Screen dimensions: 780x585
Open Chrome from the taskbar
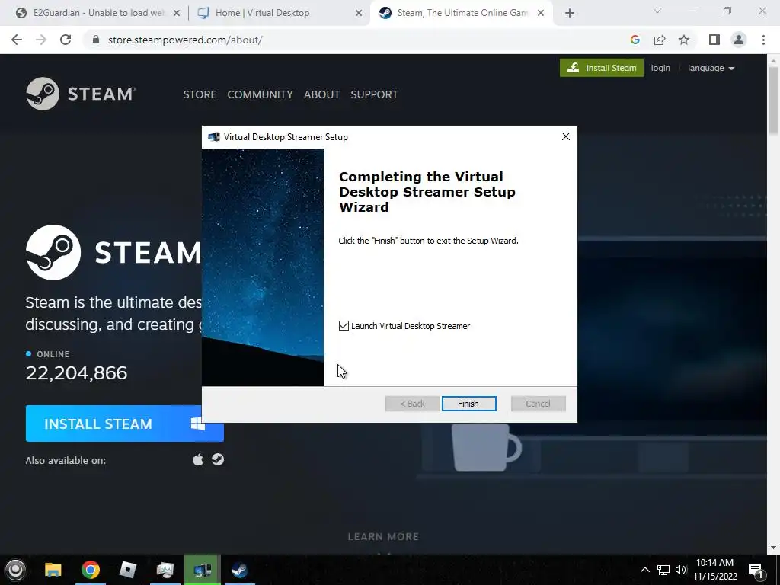91,570
